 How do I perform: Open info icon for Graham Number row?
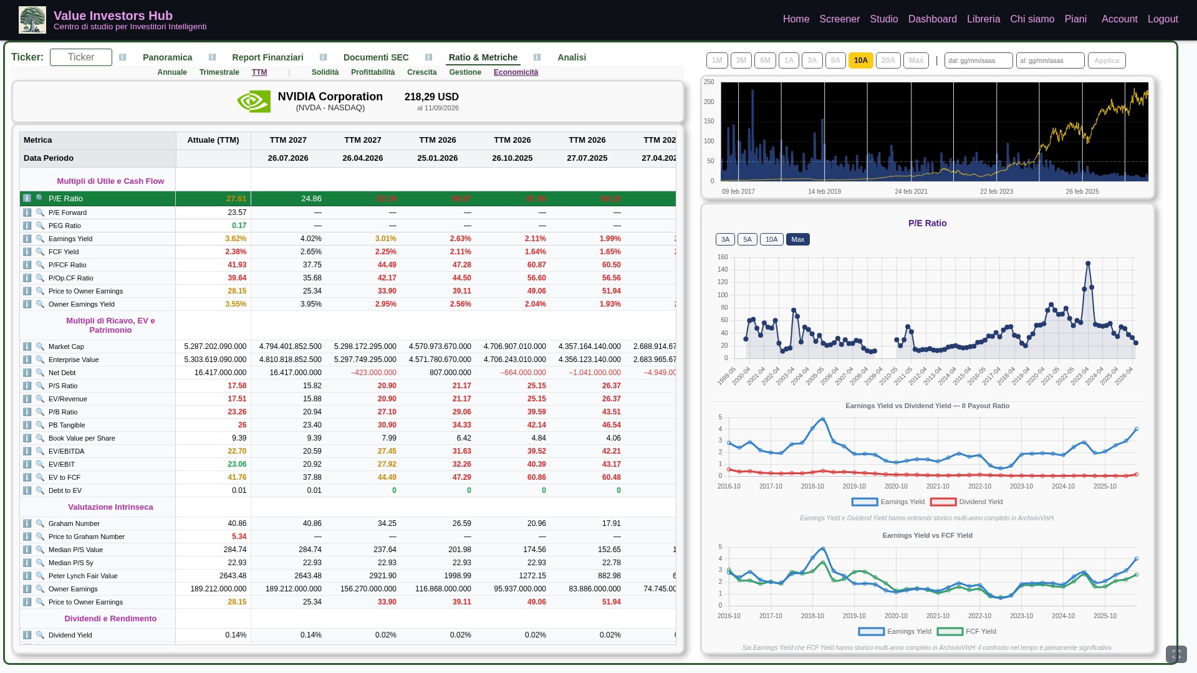[27, 523]
